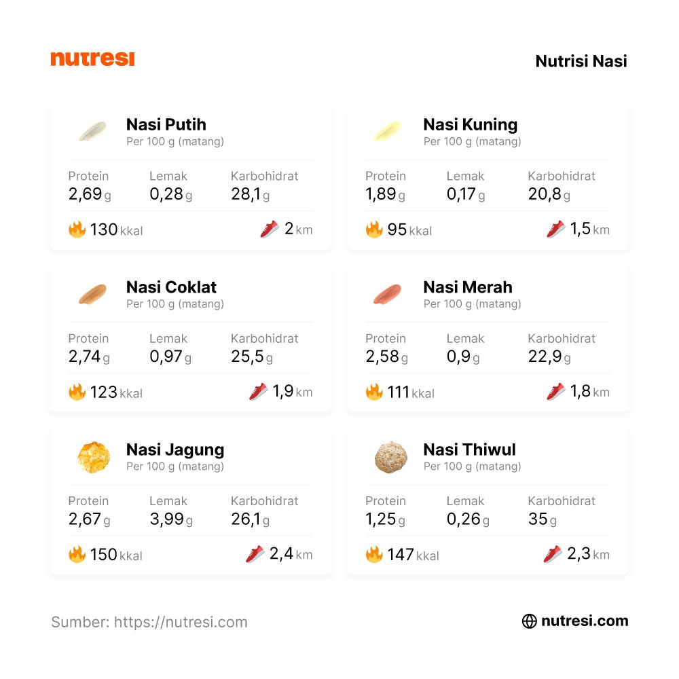This screenshot has width=679, height=679.
Task: Click the running shoe icon beside 2,4 km
Action: [x=255, y=554]
